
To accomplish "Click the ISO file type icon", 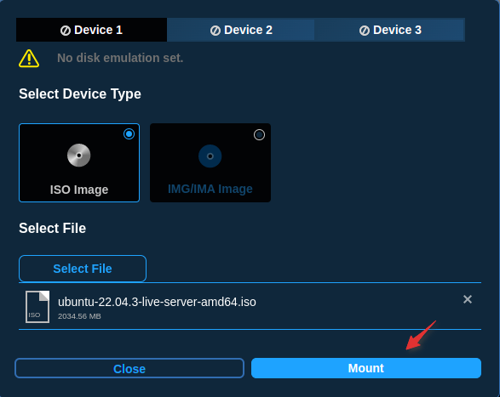I will 37,307.
